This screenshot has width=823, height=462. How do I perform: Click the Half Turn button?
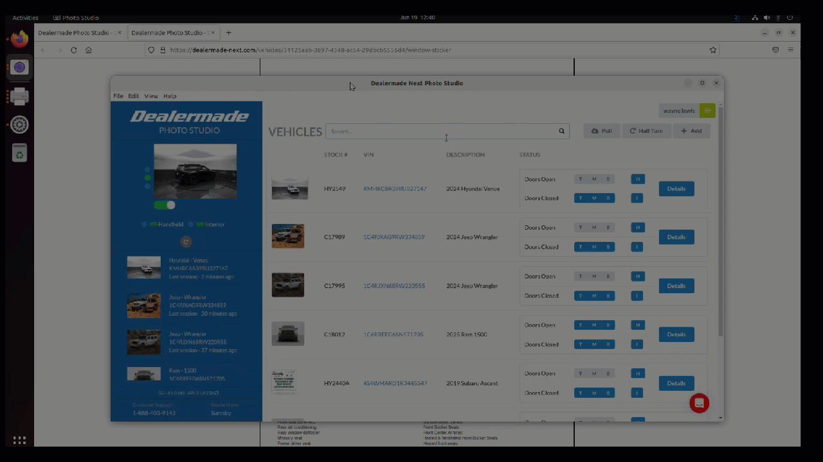(646, 131)
